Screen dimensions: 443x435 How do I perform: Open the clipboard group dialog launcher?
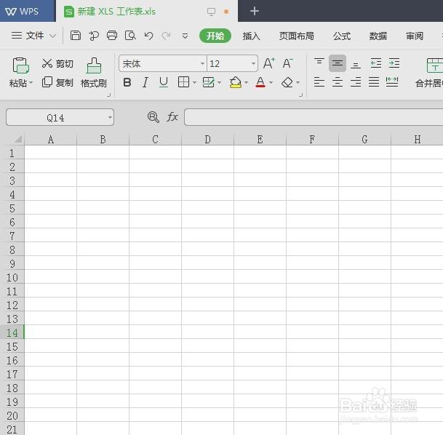pyautogui.click(x=109, y=95)
